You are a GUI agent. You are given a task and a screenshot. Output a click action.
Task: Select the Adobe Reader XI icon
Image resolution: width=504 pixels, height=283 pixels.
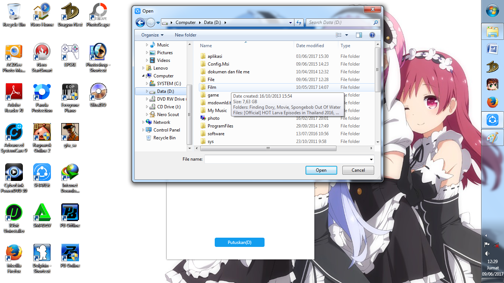(14, 98)
